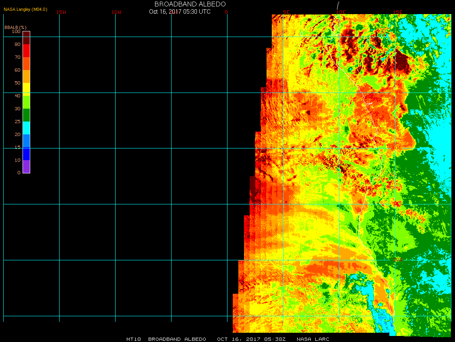Select the 10W longitude label
The image size is (455, 342).
pyautogui.click(x=116, y=12)
